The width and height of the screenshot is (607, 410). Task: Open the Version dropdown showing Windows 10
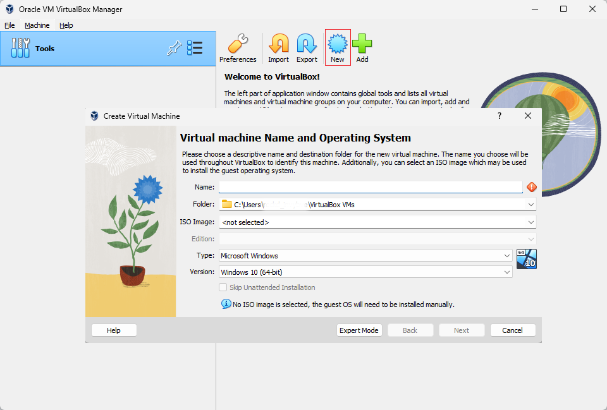pyautogui.click(x=365, y=272)
